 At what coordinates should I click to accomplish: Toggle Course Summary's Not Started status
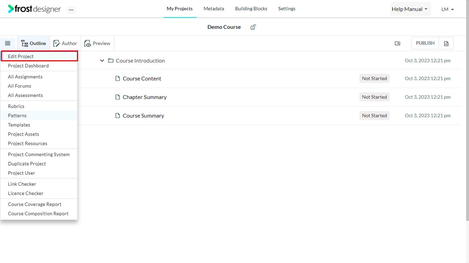coord(374,115)
